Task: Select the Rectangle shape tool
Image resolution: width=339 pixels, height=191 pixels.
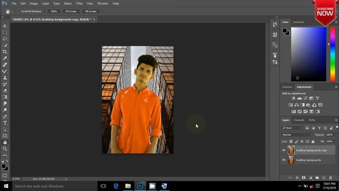Action: [5, 136]
